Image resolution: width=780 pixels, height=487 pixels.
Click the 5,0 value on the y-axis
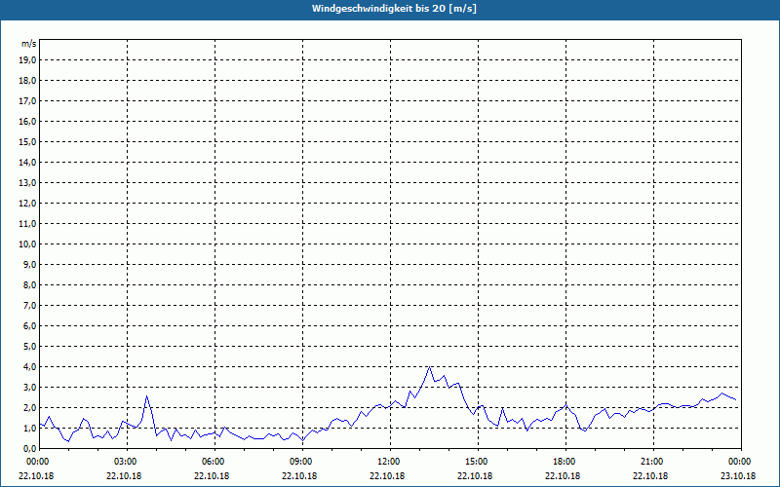click(28, 346)
